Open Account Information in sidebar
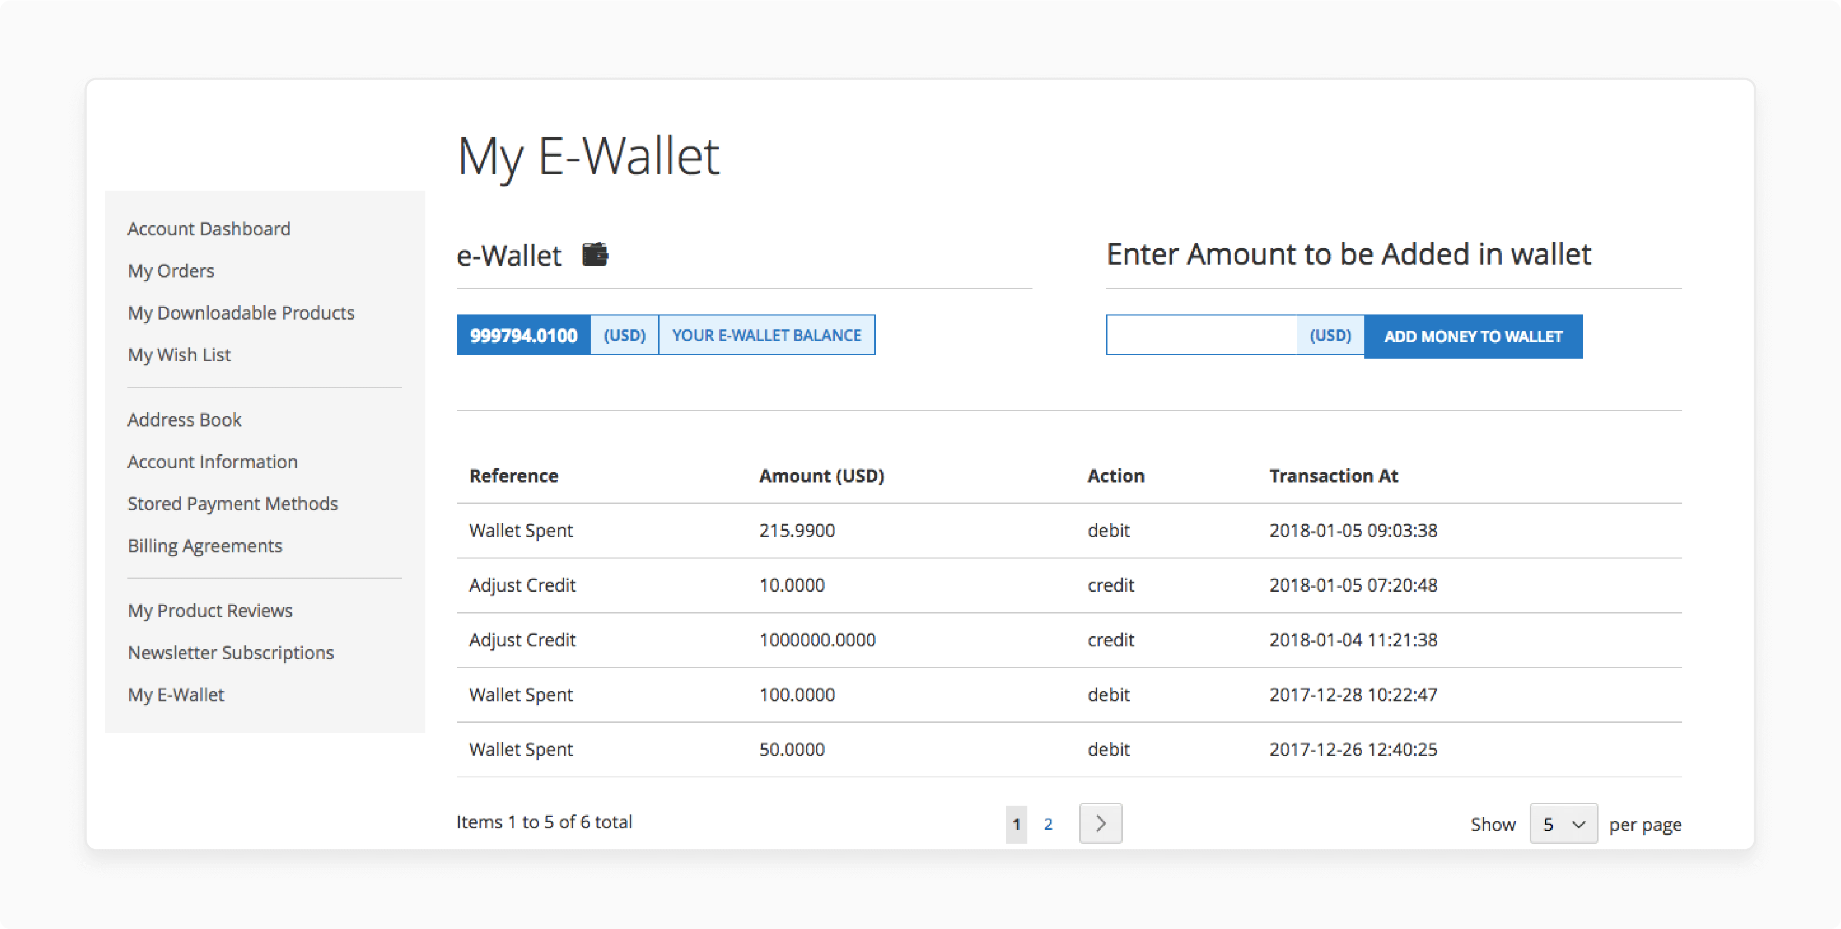The width and height of the screenshot is (1841, 929). point(212,461)
